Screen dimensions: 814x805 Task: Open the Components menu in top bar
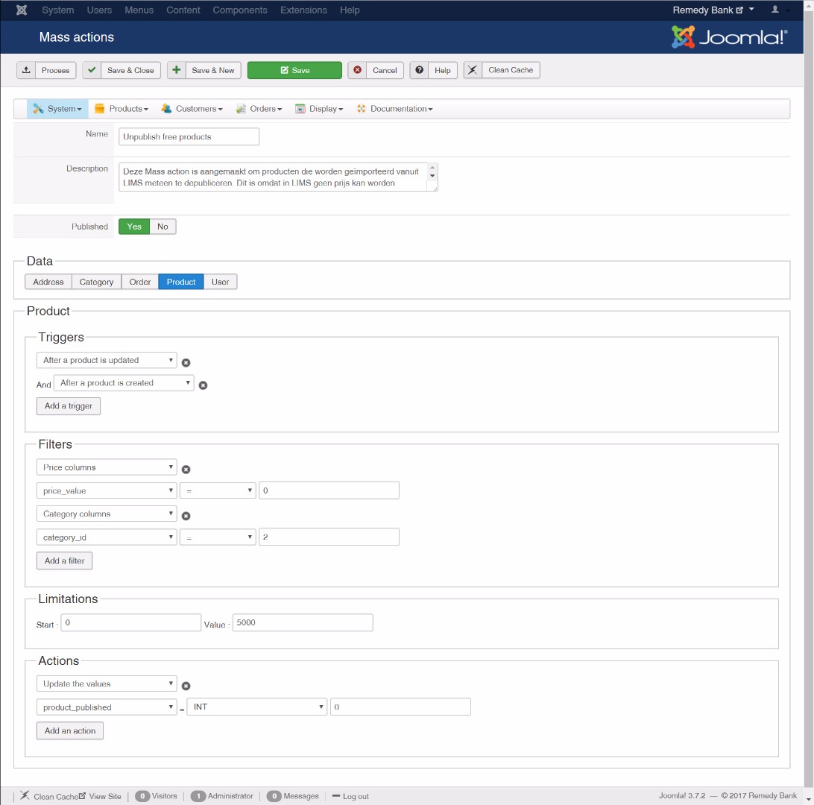click(240, 10)
